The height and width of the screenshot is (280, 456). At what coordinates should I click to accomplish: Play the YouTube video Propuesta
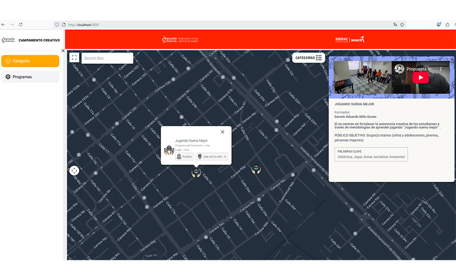click(420, 77)
